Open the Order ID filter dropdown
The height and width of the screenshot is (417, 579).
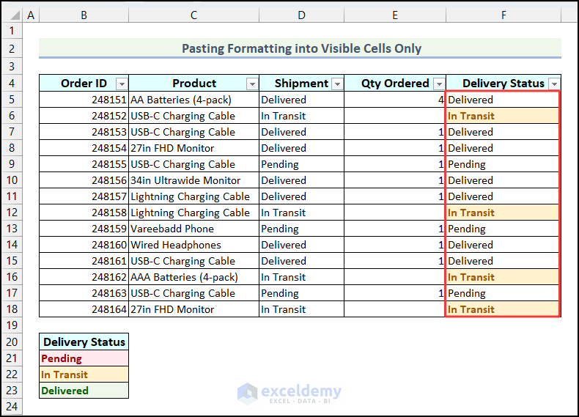(x=122, y=84)
